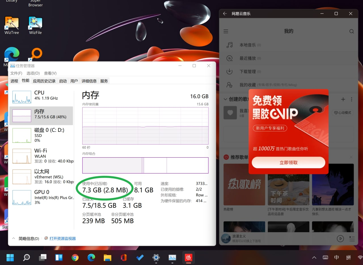Screen dimensions: 363x265
Task: Show hidden system tray icons
Action: click(x=314, y=258)
